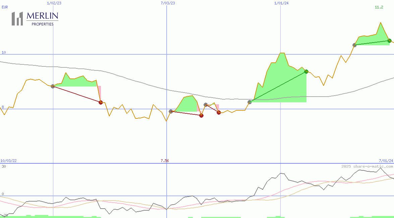Select the 1/02/23 date label
This screenshot has width=394, height=218.
(x=54, y=3)
